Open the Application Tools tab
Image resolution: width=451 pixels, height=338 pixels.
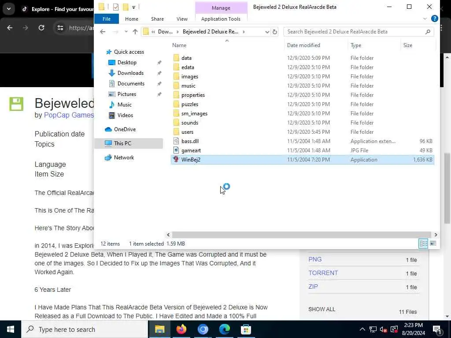click(x=221, y=18)
